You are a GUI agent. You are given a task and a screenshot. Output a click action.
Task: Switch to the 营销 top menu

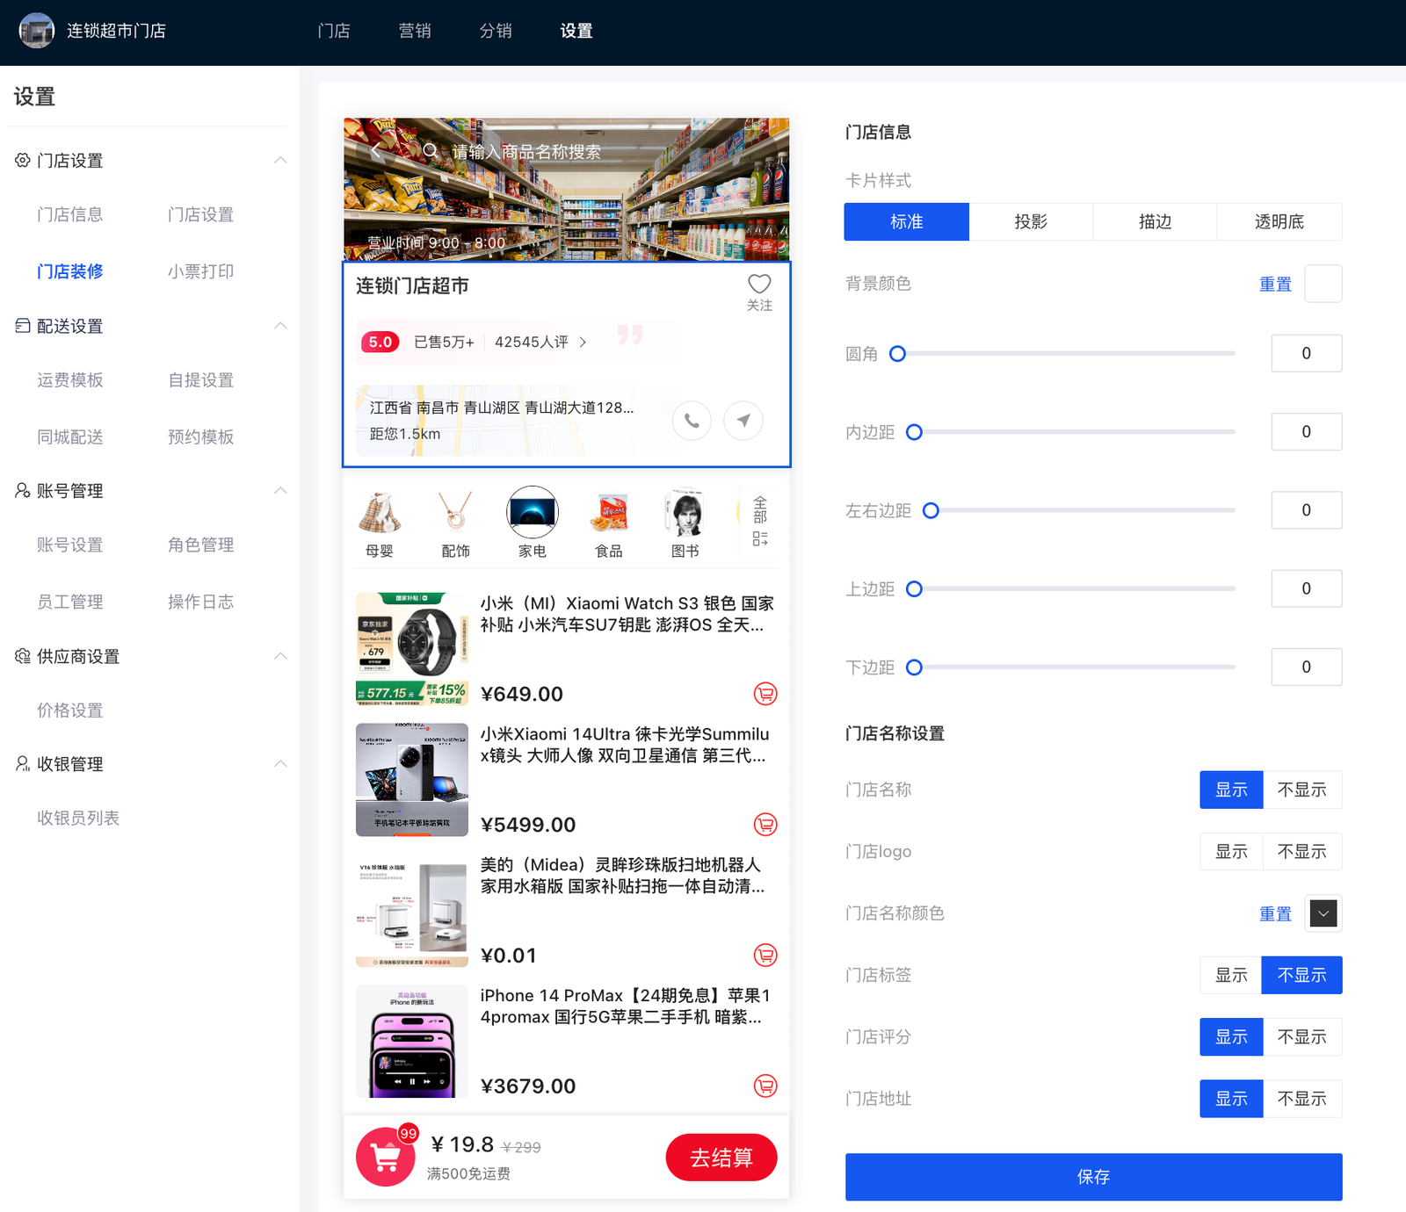pyautogui.click(x=415, y=32)
